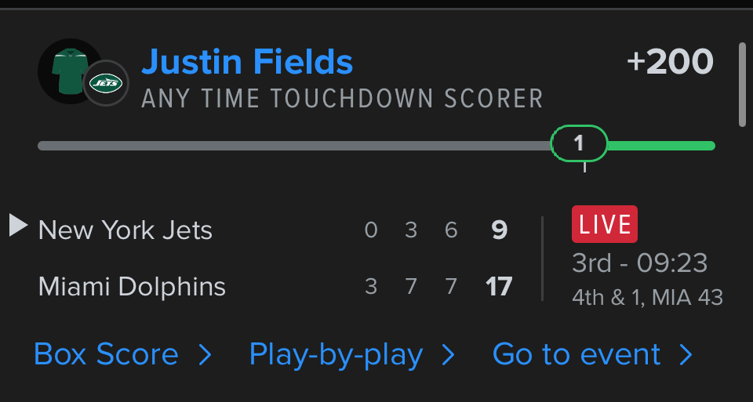This screenshot has width=753, height=402.
Task: Click the Any Time Touchdown Scorer label
Action: pyautogui.click(x=342, y=99)
